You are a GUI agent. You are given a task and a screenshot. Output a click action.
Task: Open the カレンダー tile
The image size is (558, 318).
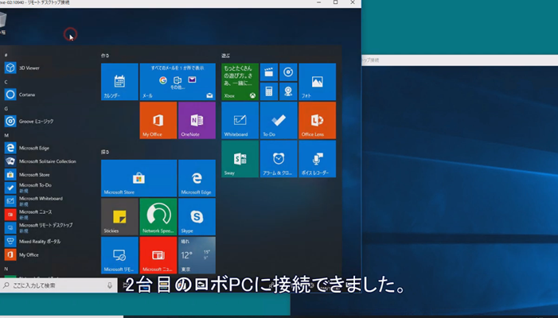coord(119,82)
